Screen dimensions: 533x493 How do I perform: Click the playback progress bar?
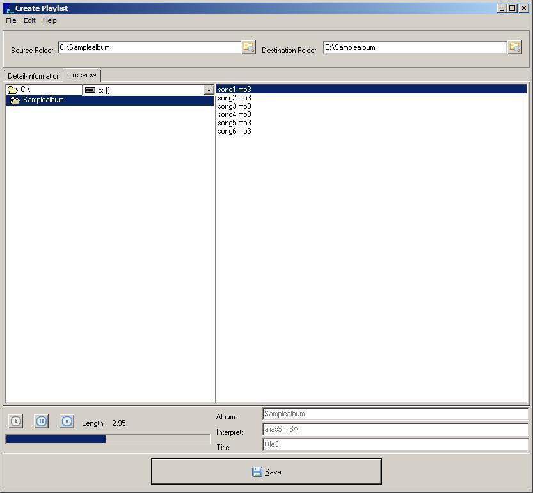[x=107, y=439]
